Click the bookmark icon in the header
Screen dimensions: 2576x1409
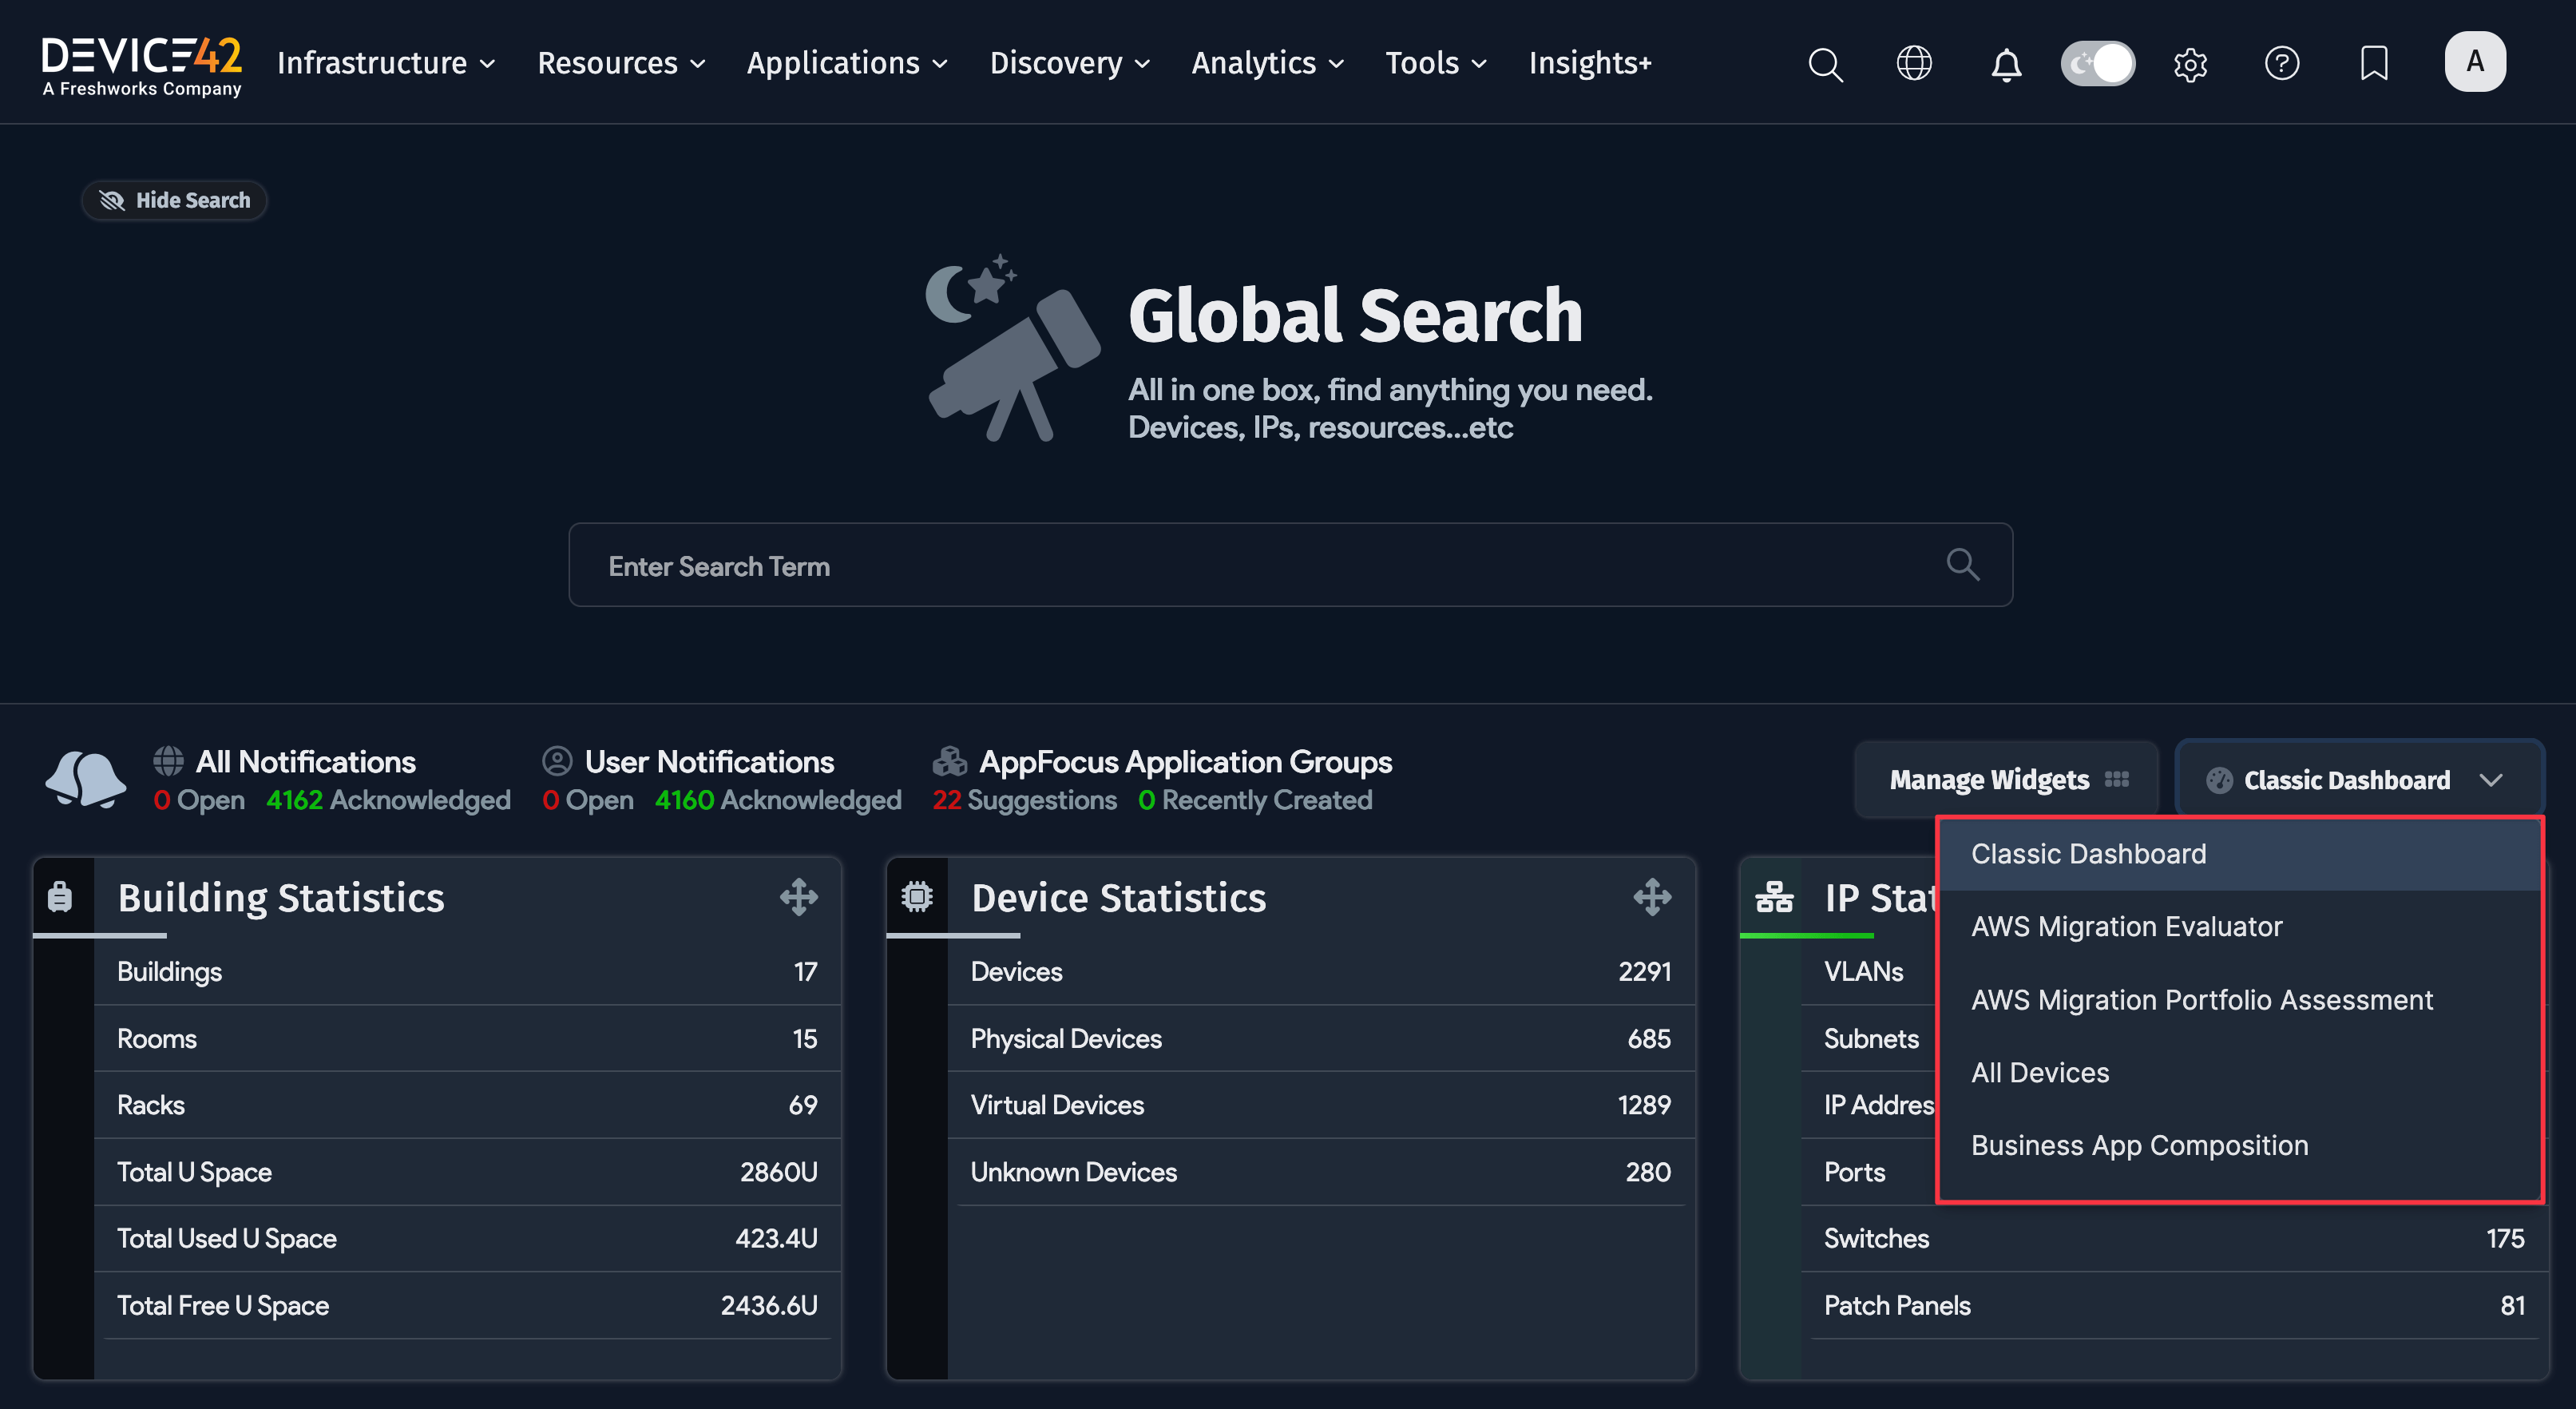tap(2374, 63)
